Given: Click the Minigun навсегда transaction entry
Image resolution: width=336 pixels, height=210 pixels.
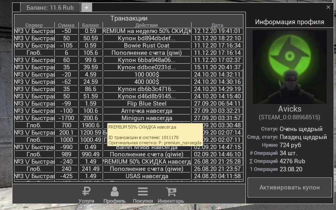Looking at the screenshot, I should [146, 118].
